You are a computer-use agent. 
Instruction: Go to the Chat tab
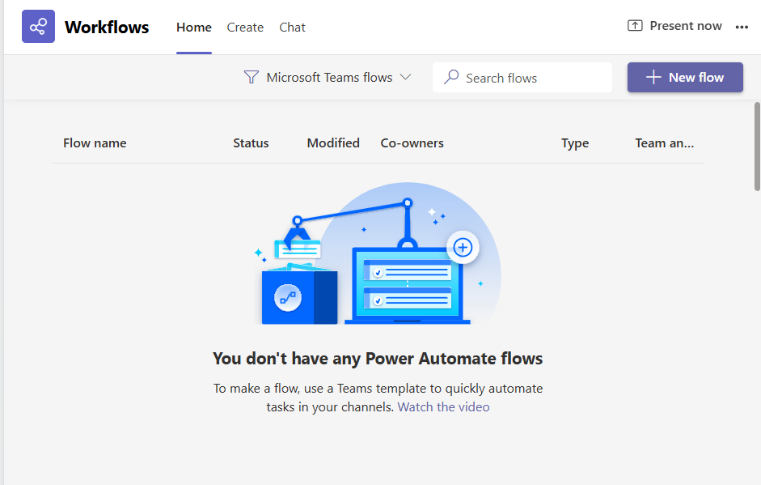coord(292,28)
